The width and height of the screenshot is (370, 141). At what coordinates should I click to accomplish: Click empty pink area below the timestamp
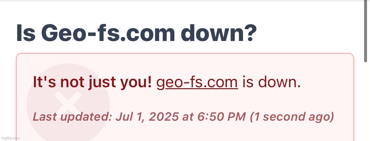tap(212, 133)
